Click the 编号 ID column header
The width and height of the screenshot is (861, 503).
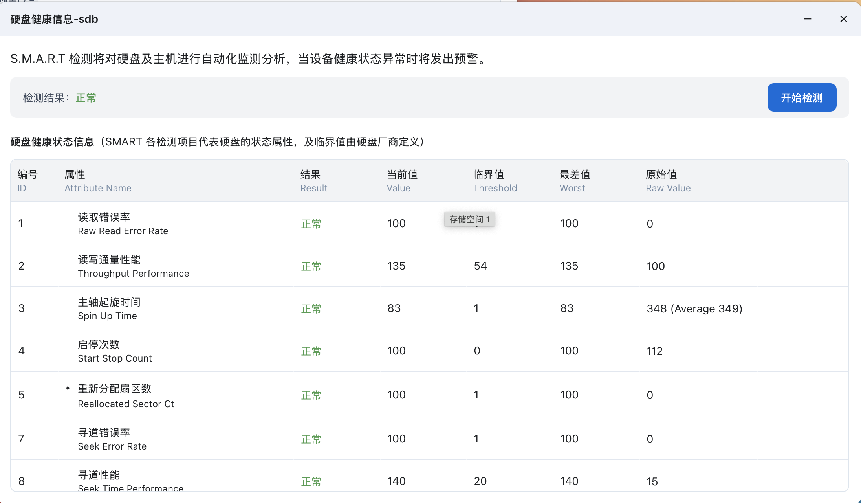tap(27, 181)
